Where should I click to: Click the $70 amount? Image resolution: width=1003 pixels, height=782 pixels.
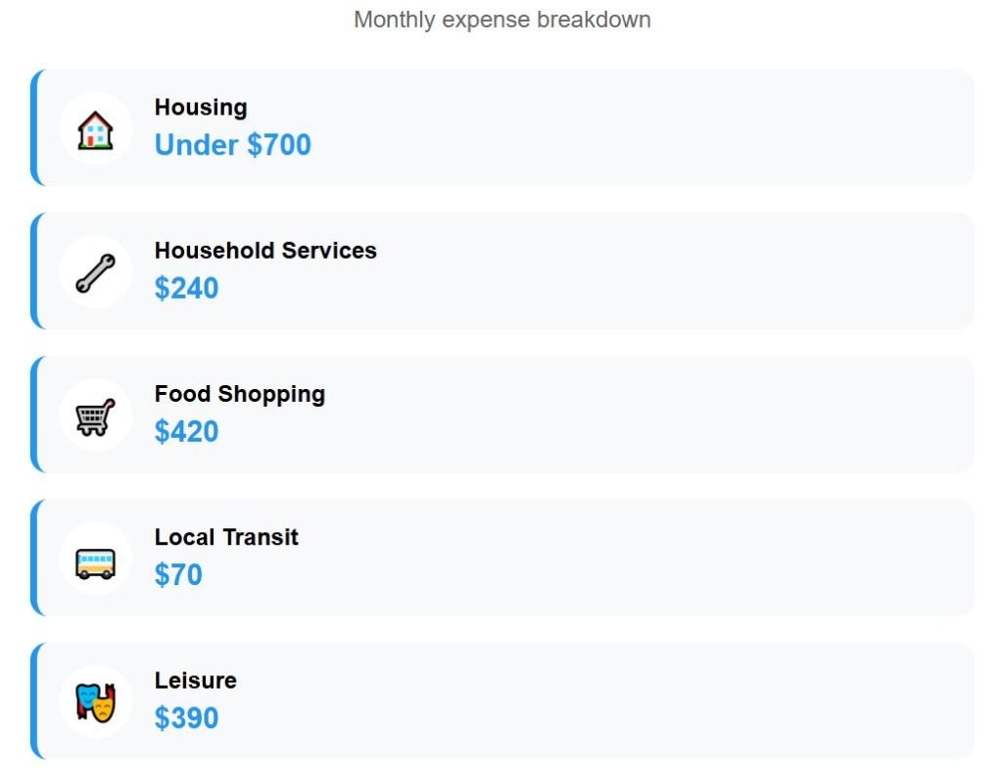click(x=178, y=574)
